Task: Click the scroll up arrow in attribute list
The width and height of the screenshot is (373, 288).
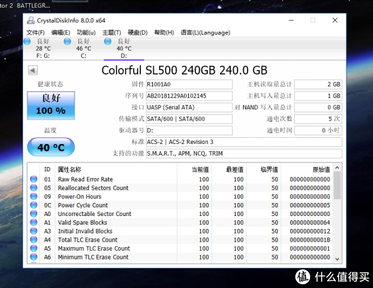Action: 337,168
